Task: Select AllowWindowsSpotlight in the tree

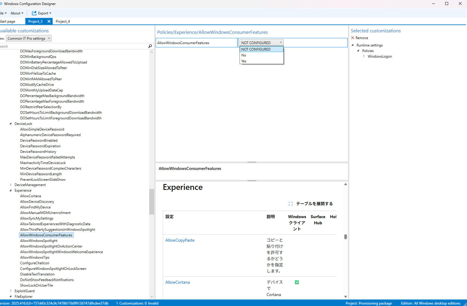Action: point(39,241)
